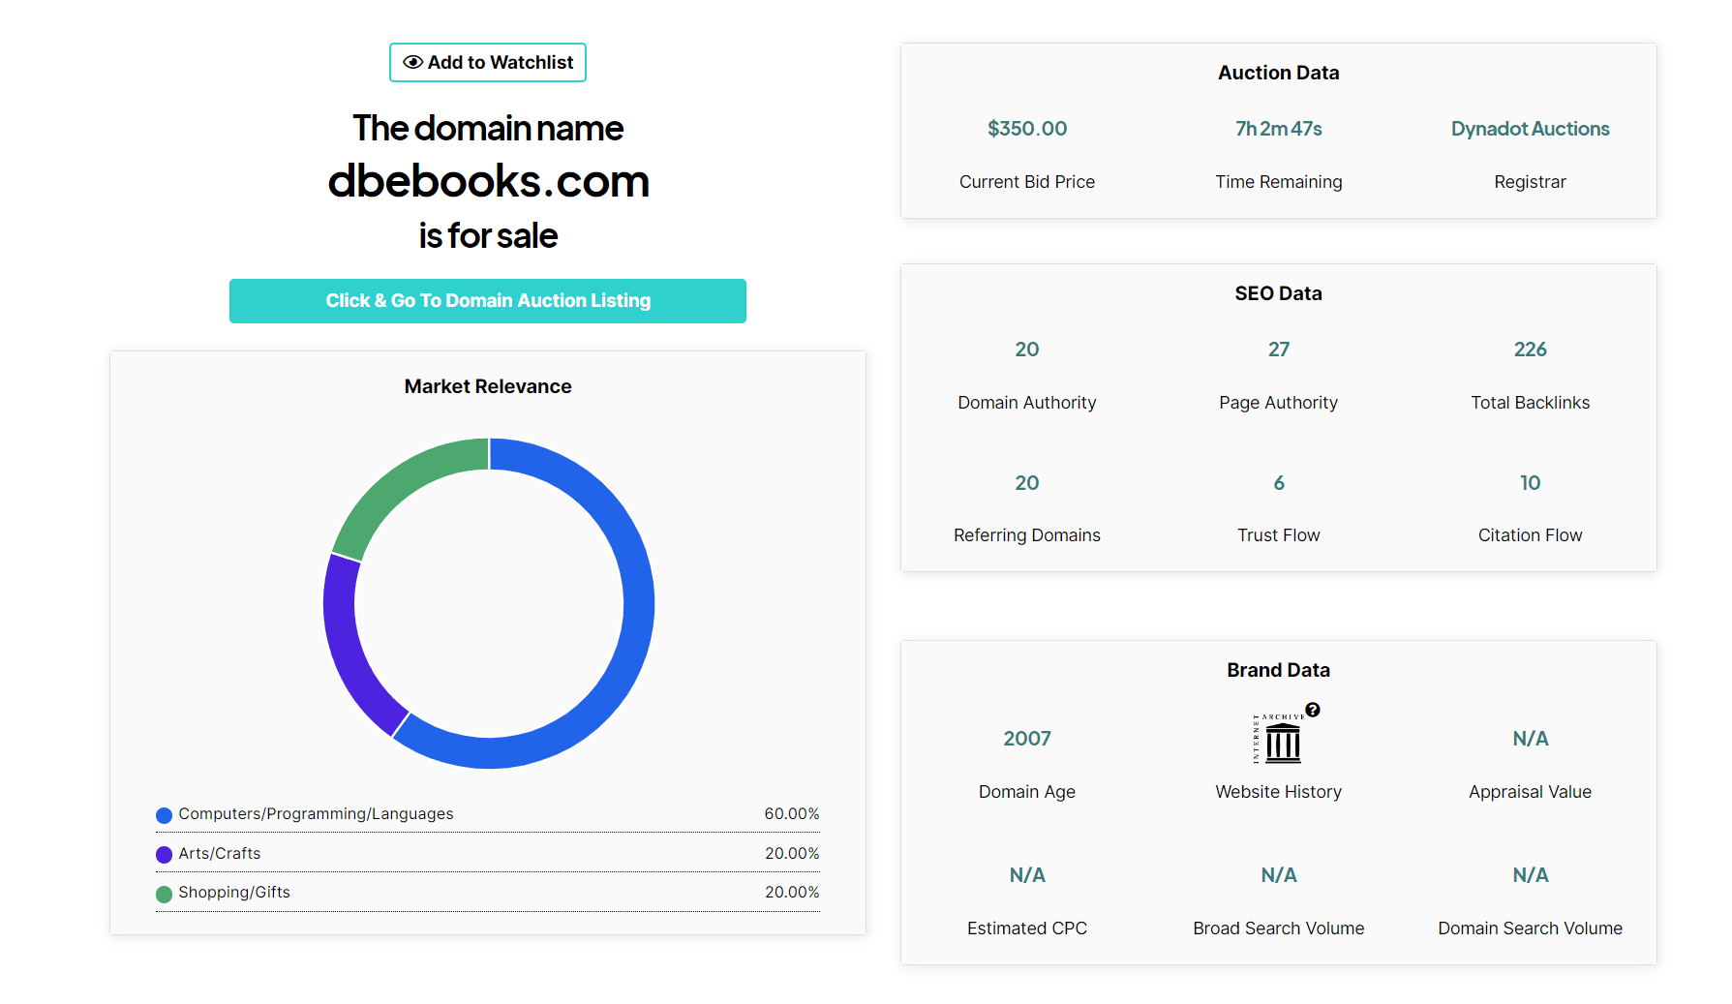Click the Computers/Programming/Languages legend label
Viewport: 1732px width, 1004px height.
point(316,814)
